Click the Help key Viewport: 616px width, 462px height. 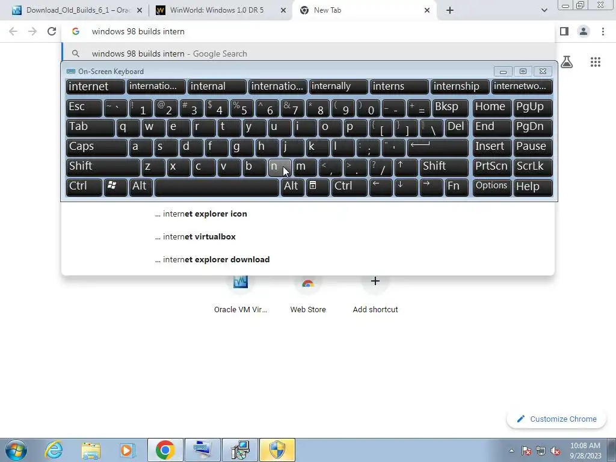(533, 187)
